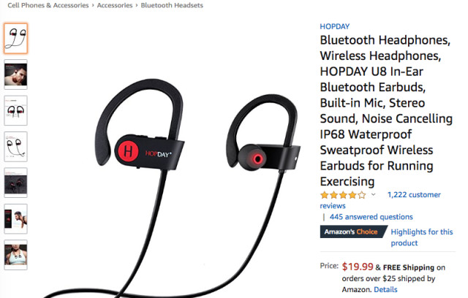
Task: Open the 1,222 customer reviews link
Action: point(380,200)
